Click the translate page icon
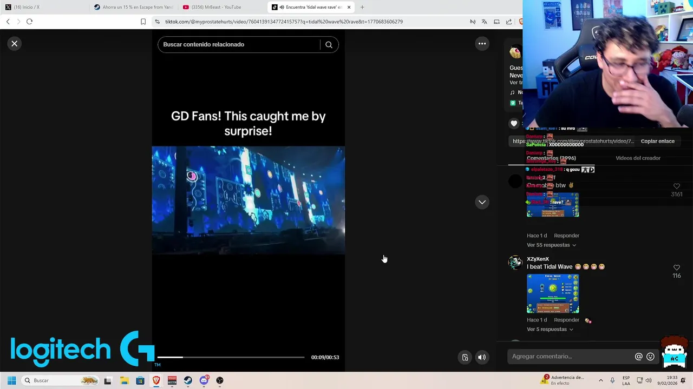The image size is (693, 389). tap(485, 22)
